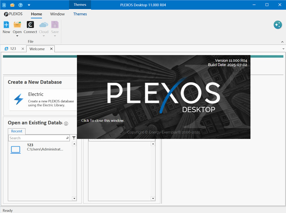
Task: Expand the Open dropdown arrow in the ribbon
Action: click(x=17, y=35)
